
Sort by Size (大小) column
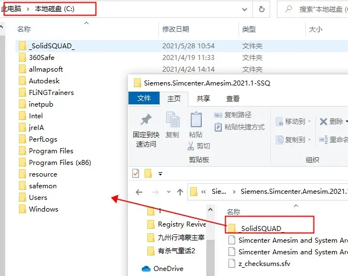[315, 29]
